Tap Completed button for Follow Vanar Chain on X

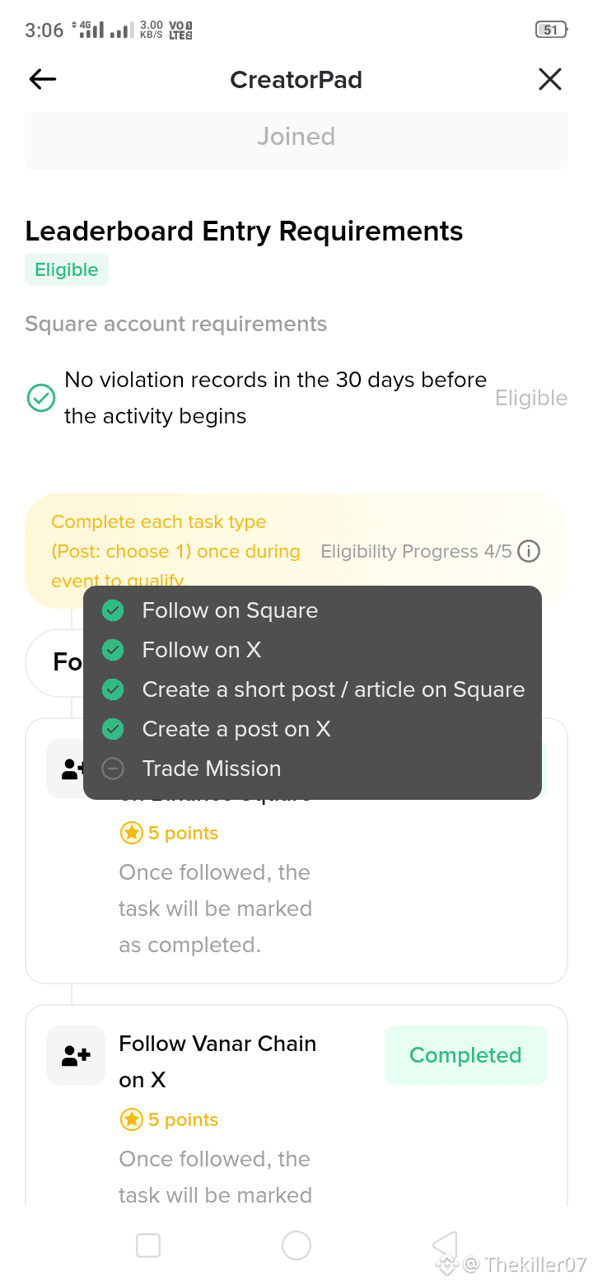pos(465,1055)
